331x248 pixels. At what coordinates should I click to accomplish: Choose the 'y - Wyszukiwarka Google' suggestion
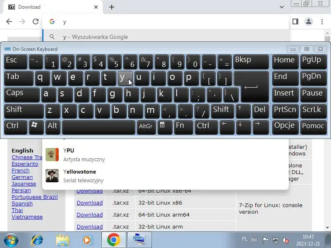coord(165,37)
